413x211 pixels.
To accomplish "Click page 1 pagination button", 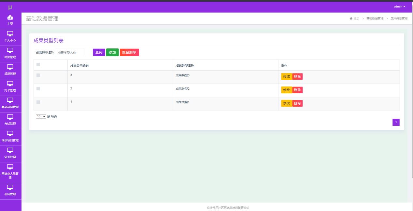I will (396, 122).
